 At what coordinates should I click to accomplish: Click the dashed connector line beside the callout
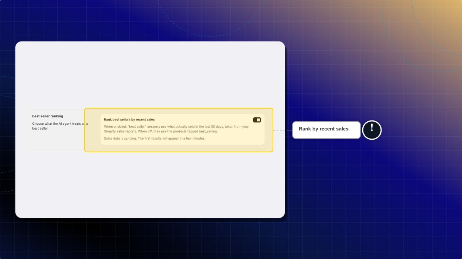[283, 130]
